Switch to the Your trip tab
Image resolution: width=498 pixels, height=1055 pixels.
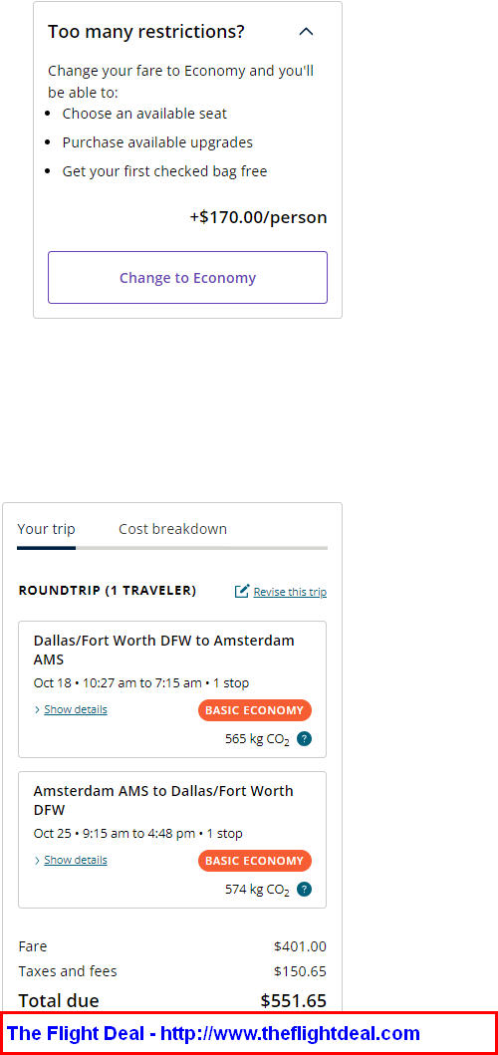(47, 529)
